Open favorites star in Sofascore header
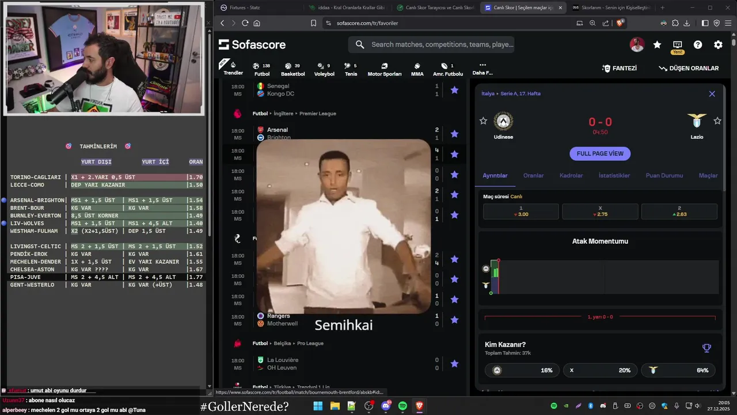Viewport: 737px width, 415px height. [657, 44]
